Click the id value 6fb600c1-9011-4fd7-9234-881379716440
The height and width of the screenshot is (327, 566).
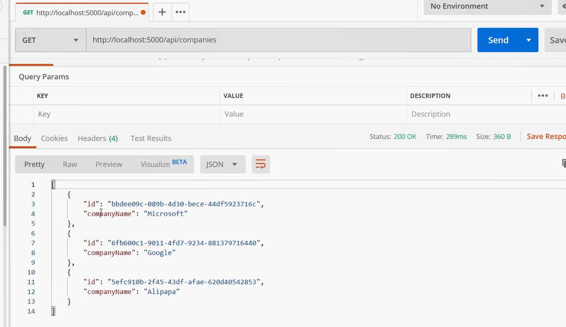(183, 243)
